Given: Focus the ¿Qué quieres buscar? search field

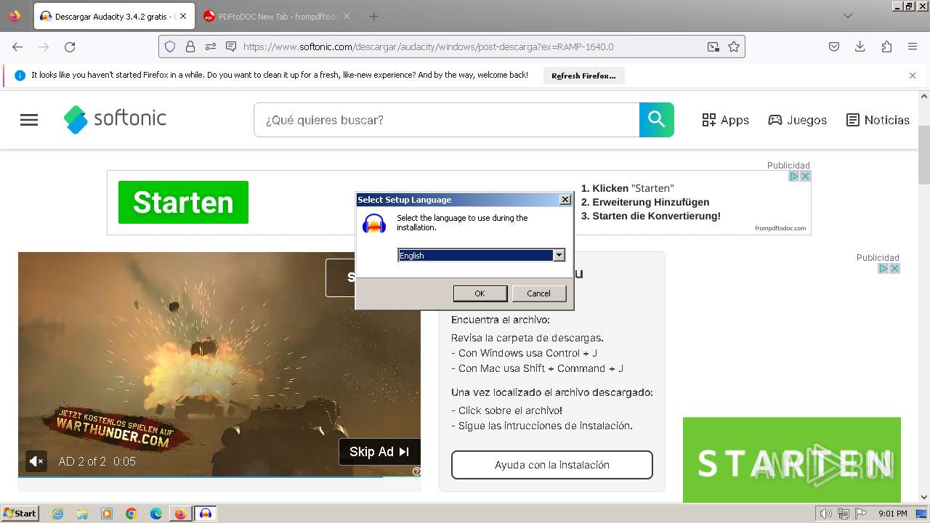Looking at the screenshot, I should coord(446,120).
